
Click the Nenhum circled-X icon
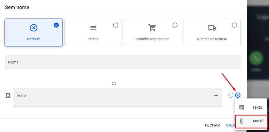34,28
